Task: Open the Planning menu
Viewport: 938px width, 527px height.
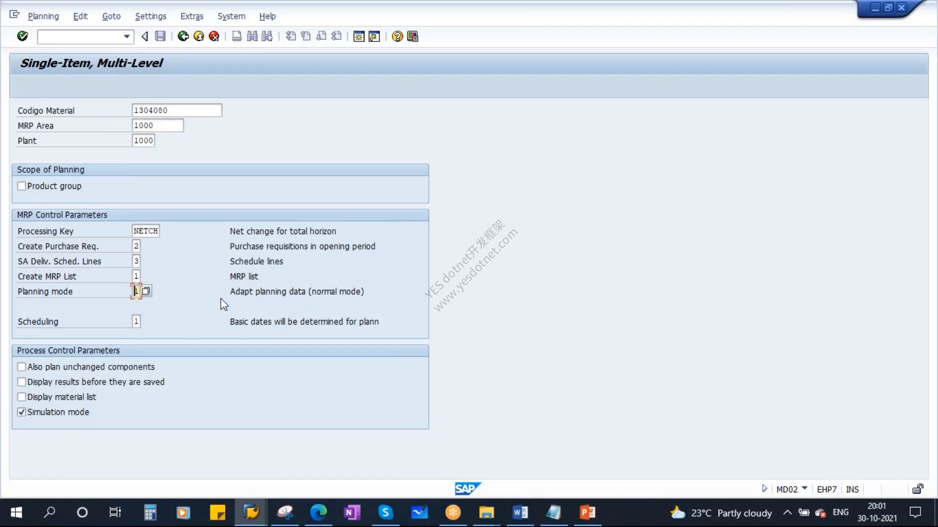Action: (x=43, y=16)
